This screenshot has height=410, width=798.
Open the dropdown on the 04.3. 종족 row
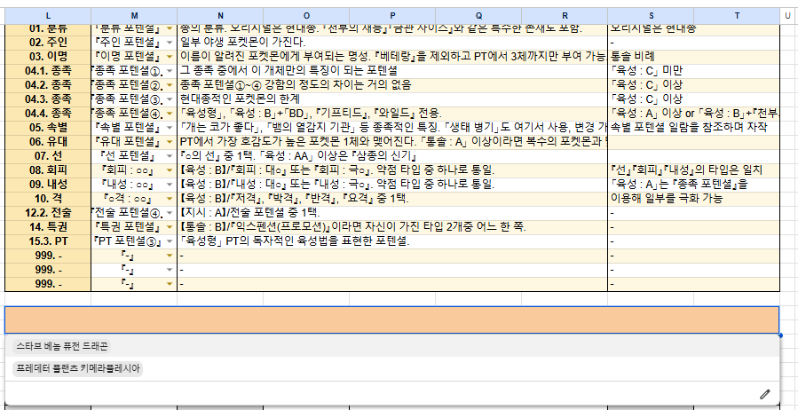[170, 99]
